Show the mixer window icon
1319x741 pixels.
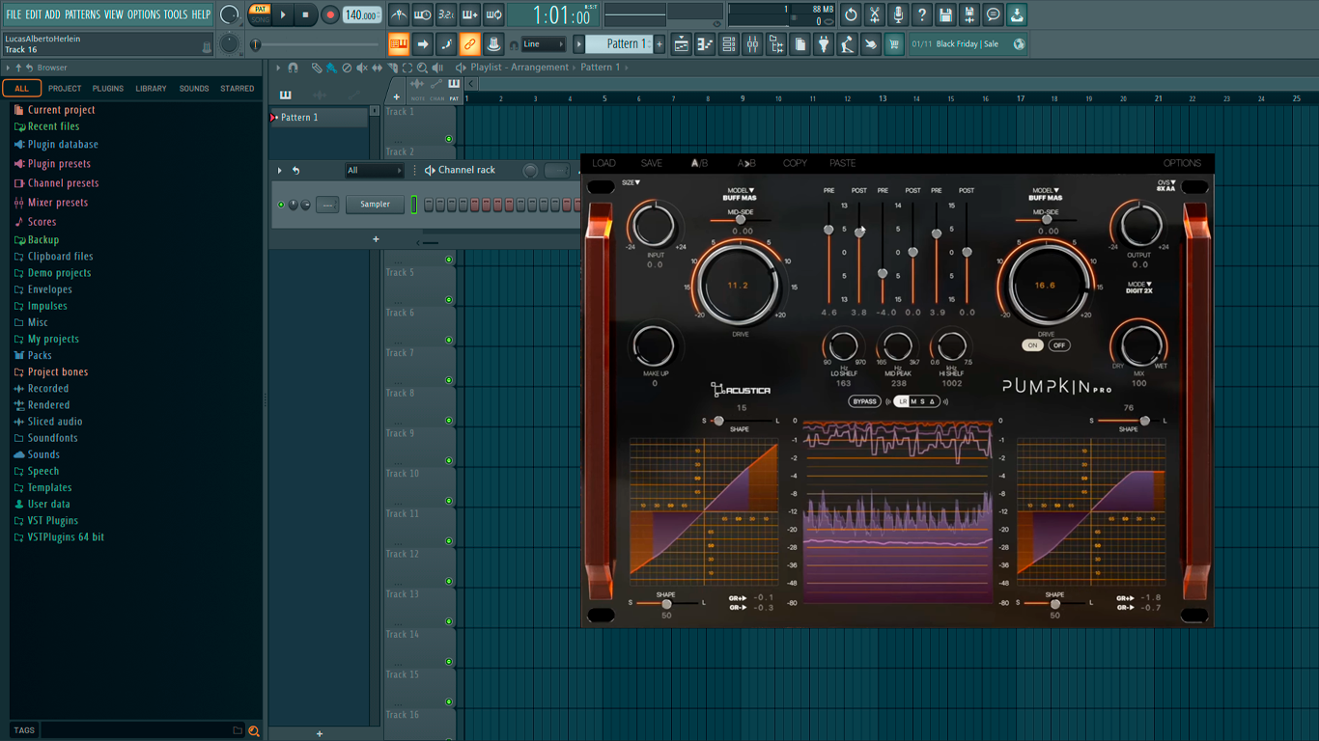coord(752,44)
